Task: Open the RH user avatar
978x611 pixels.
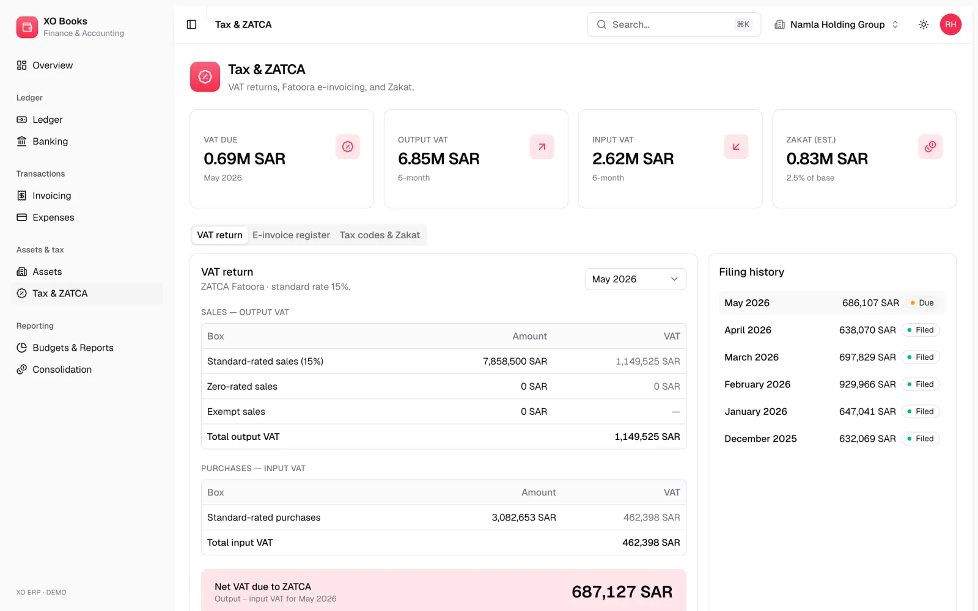Action: (x=950, y=24)
